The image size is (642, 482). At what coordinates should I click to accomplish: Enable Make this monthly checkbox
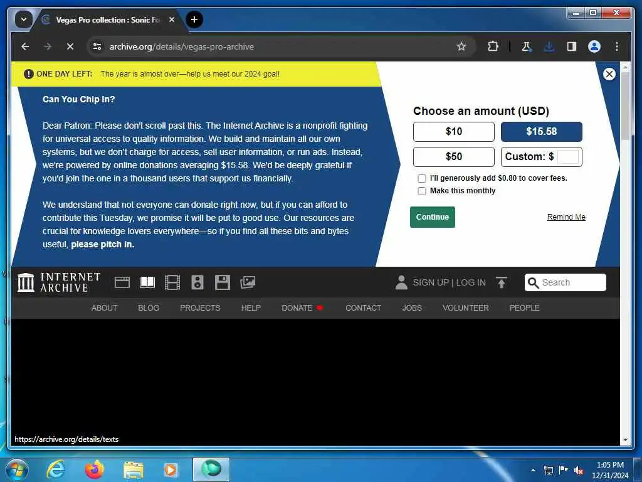422,191
